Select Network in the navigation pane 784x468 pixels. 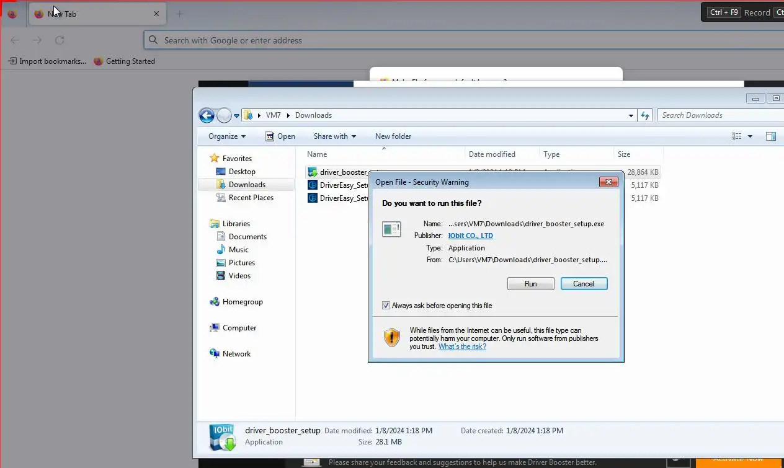(237, 354)
